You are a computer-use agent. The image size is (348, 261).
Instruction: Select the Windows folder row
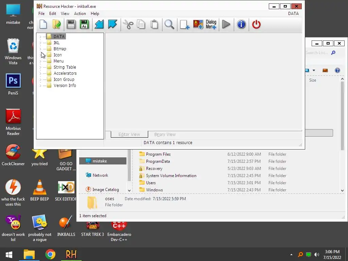click(x=151, y=190)
